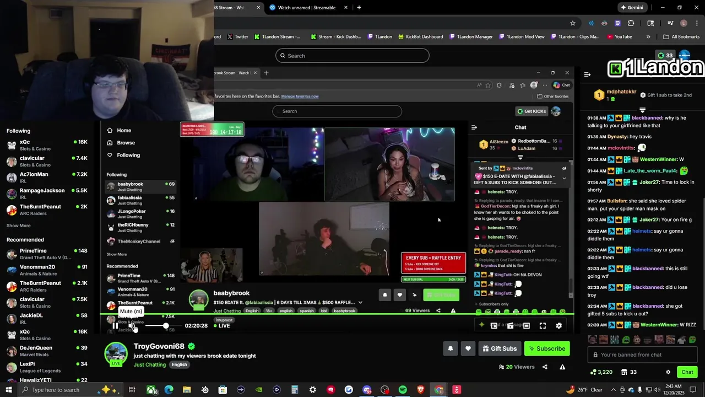Open 1Landon Mod View bookmark
This screenshot has width=705, height=397.
pyautogui.click(x=523, y=37)
